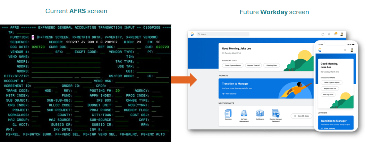Click the SUB OBJECT input field
The image size is (365, 148).
tap(34, 100)
